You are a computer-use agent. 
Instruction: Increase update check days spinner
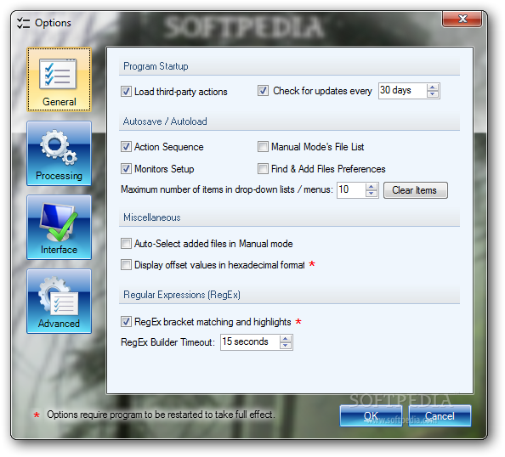point(433,87)
